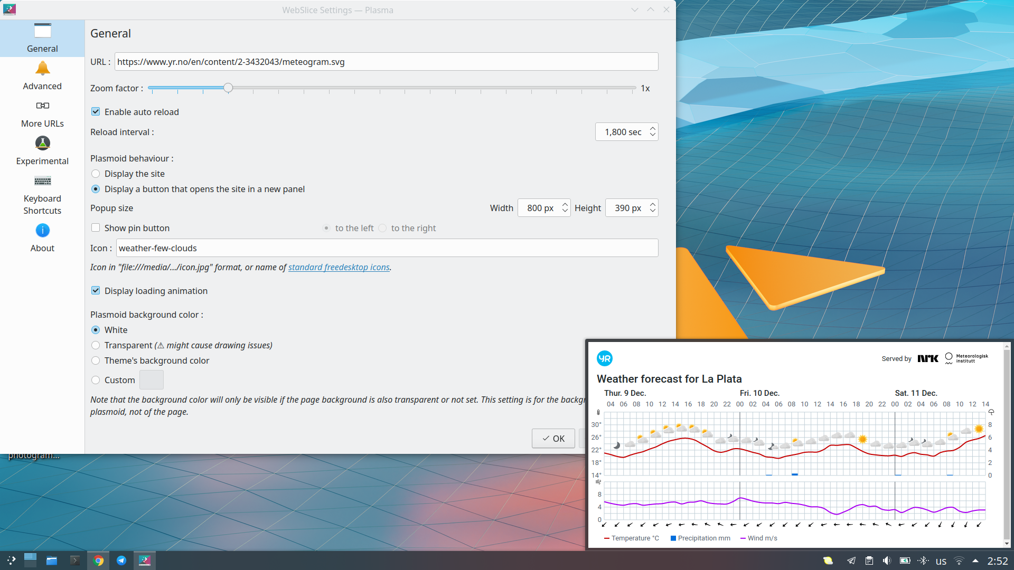Uncheck Enable auto reload

96,112
